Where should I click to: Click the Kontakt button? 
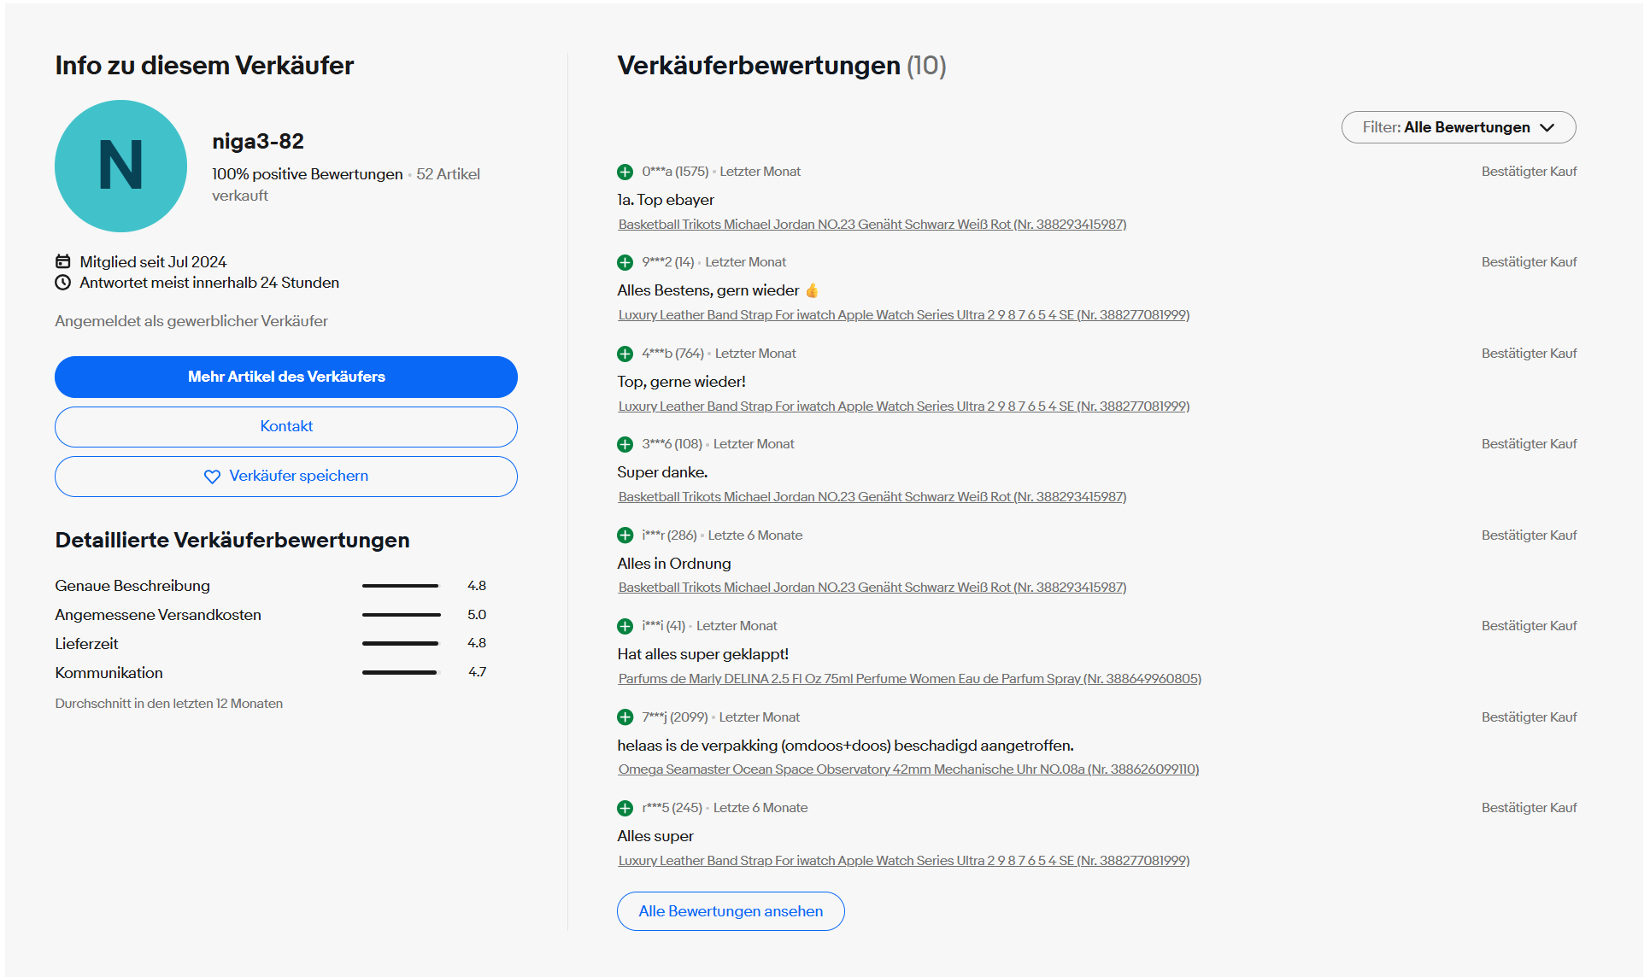coord(286,426)
